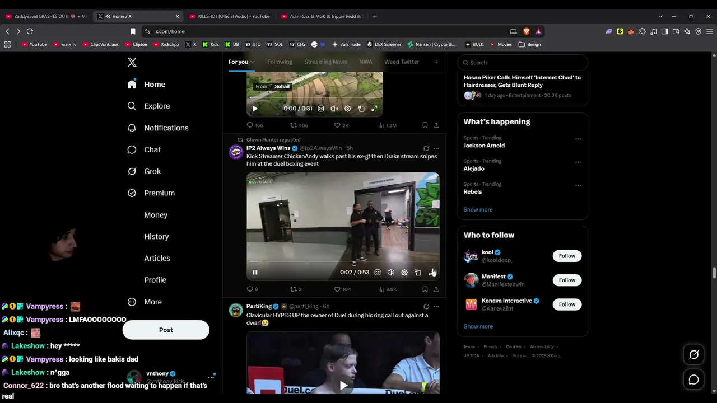The image size is (717, 403).
Task: Reload the page in the browser
Action: coord(30,31)
